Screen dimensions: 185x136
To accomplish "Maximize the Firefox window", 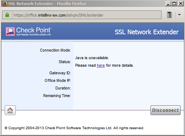I will pos(174,4).
